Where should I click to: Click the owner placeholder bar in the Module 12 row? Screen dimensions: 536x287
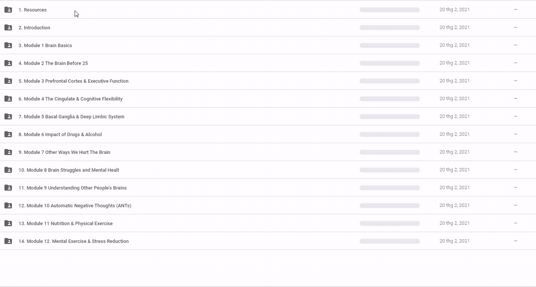[390, 241]
